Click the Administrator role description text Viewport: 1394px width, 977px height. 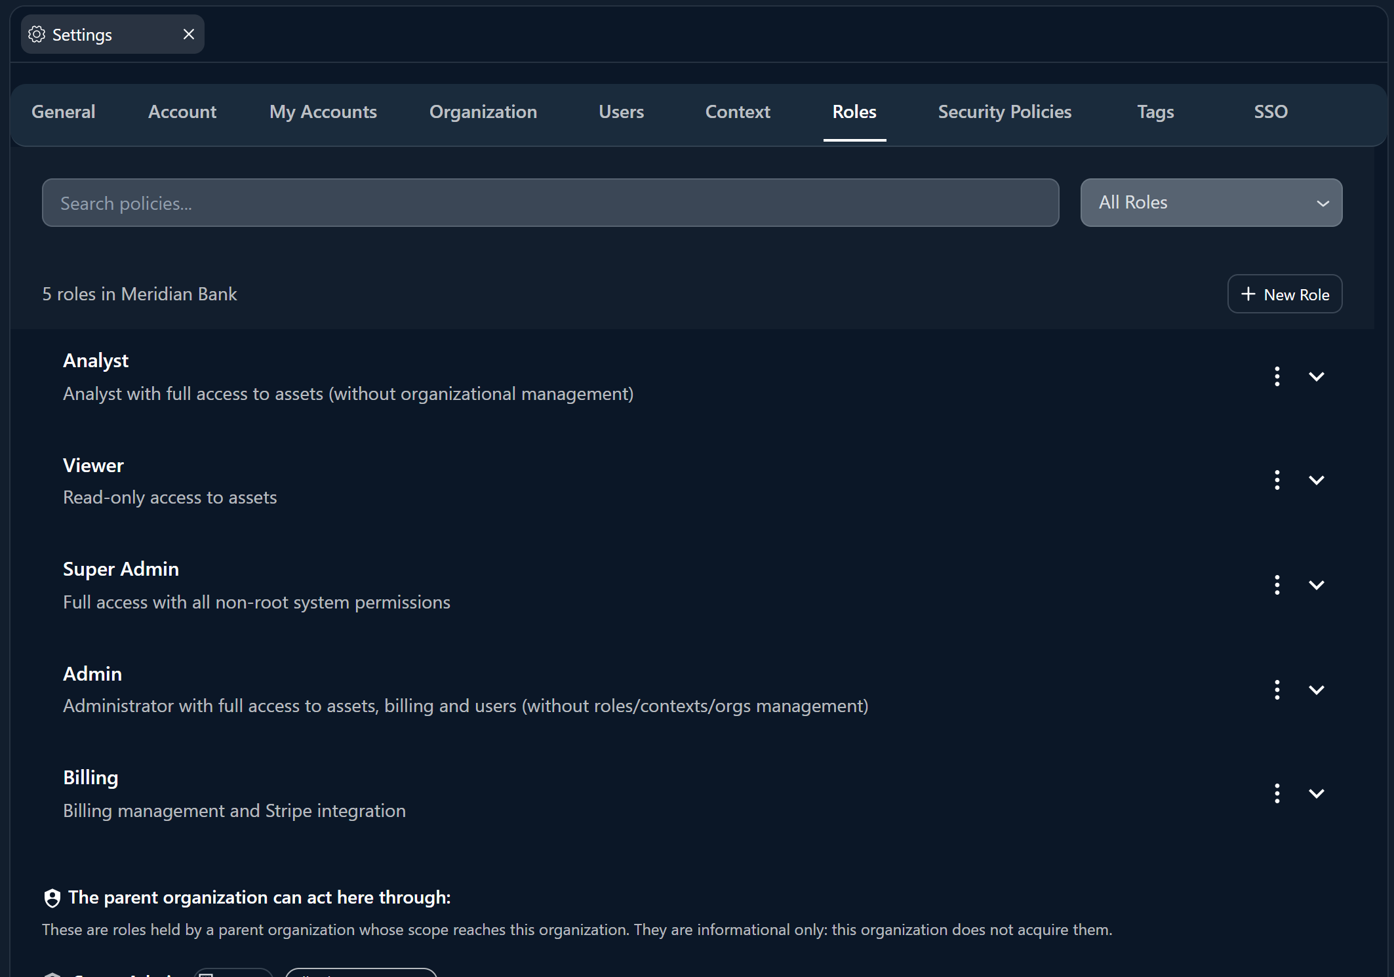point(466,706)
